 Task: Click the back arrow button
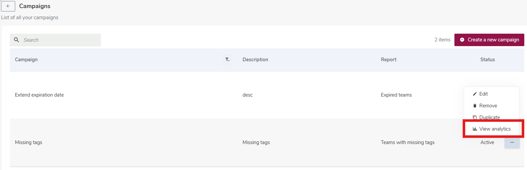click(8, 6)
